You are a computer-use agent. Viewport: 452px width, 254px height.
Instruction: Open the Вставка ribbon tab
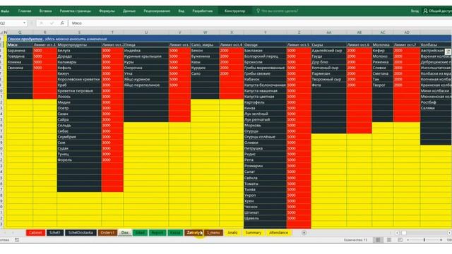(x=45, y=11)
